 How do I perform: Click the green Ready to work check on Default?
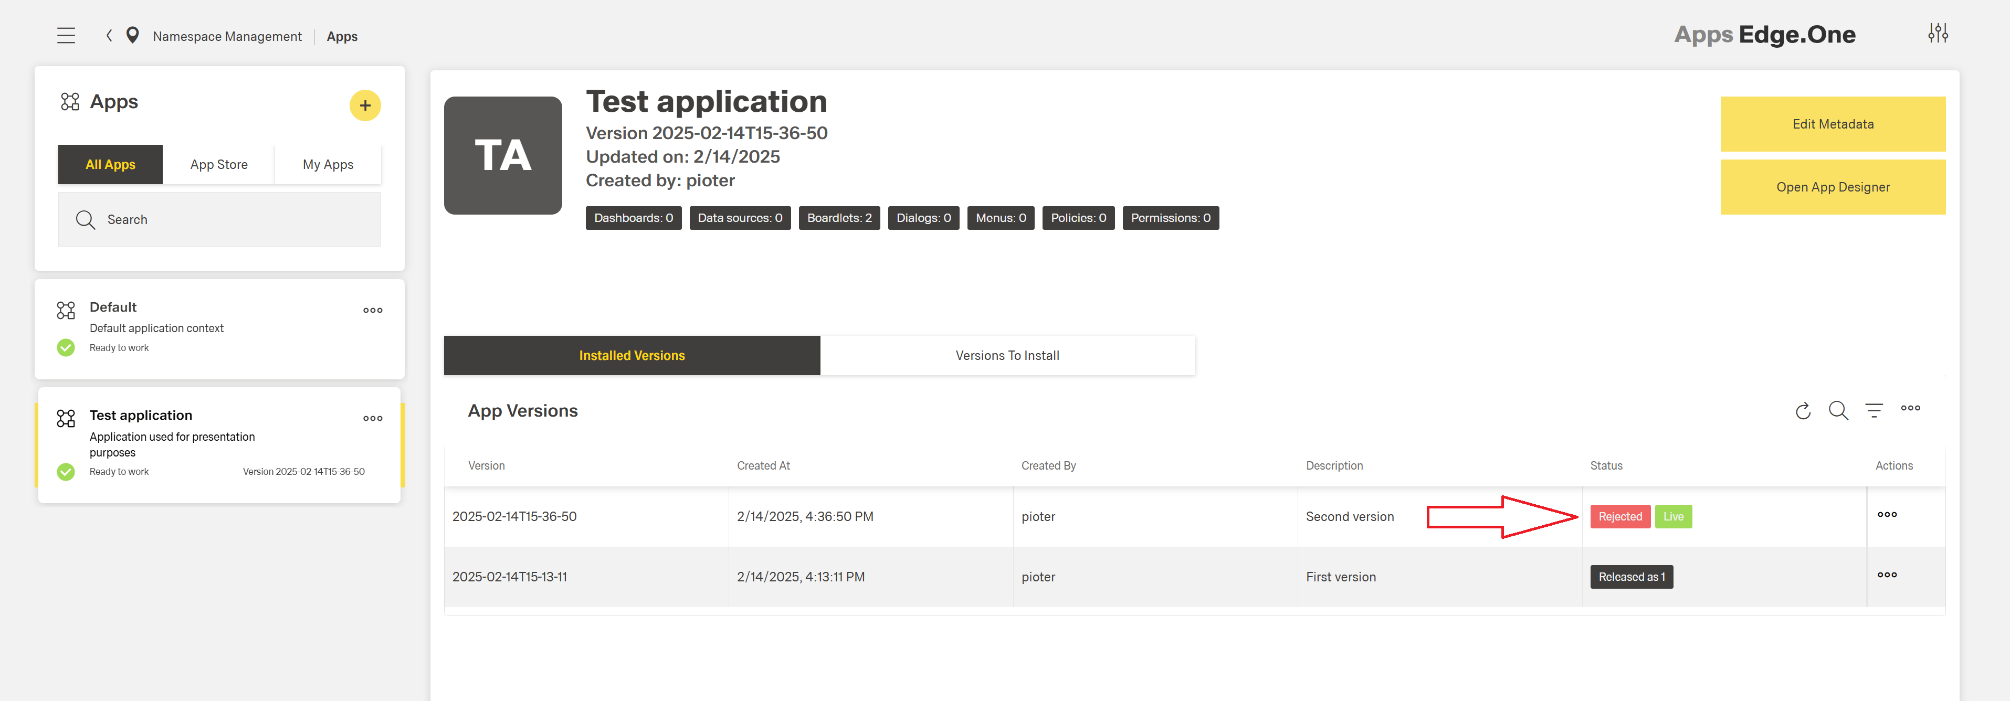[x=66, y=347]
